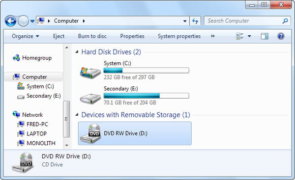This screenshot has height=180, width=295.
Task: Open the address bar history dropdown
Action: click(x=185, y=21)
